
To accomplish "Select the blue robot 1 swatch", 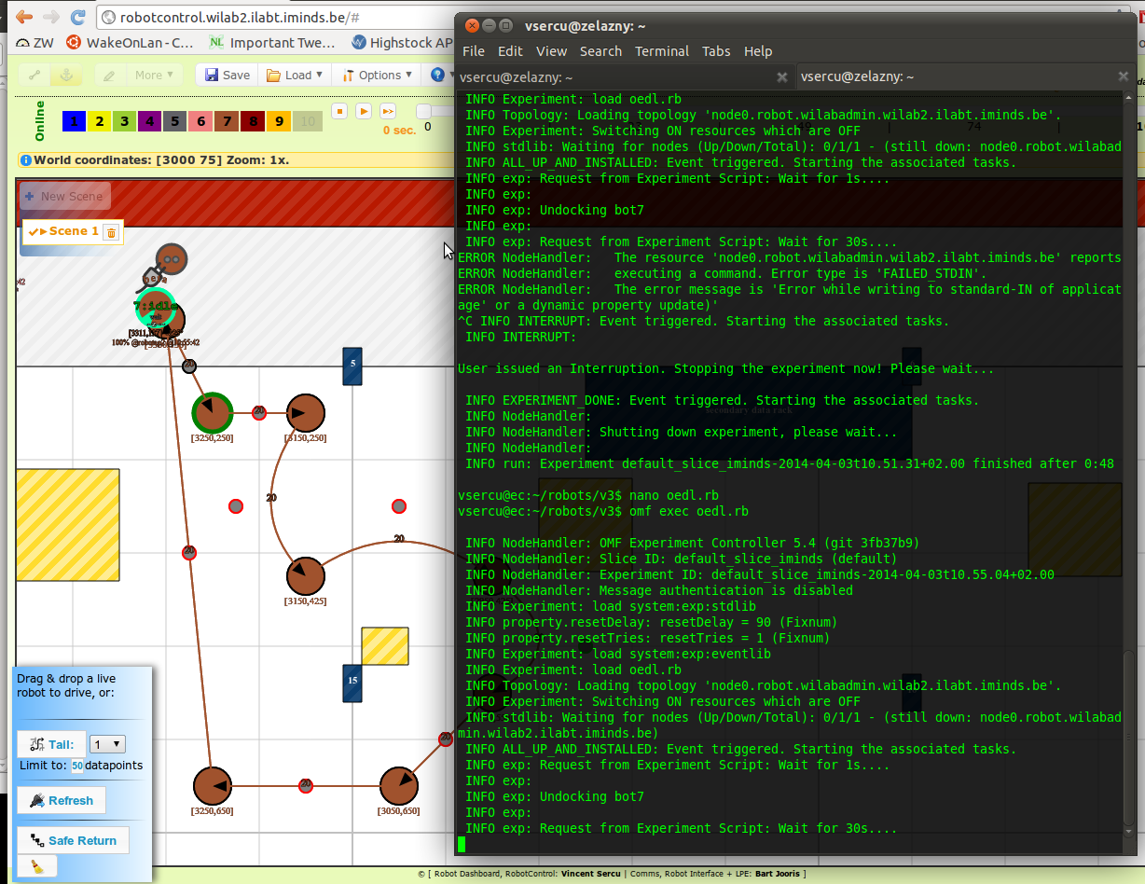I will click(74, 121).
